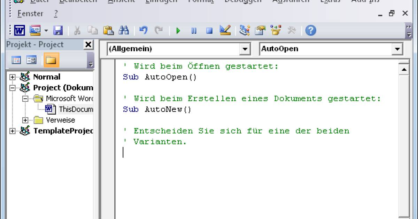Click the Cut scissors icon
Image resolution: width=418 pixels, height=219 pixels.
[x=77, y=31]
